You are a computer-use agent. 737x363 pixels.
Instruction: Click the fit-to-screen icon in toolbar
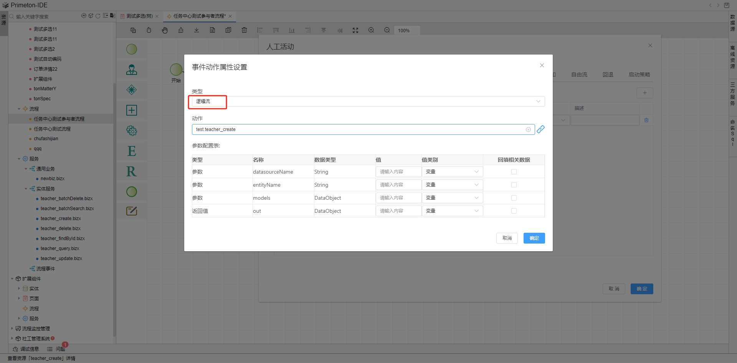[x=355, y=30]
